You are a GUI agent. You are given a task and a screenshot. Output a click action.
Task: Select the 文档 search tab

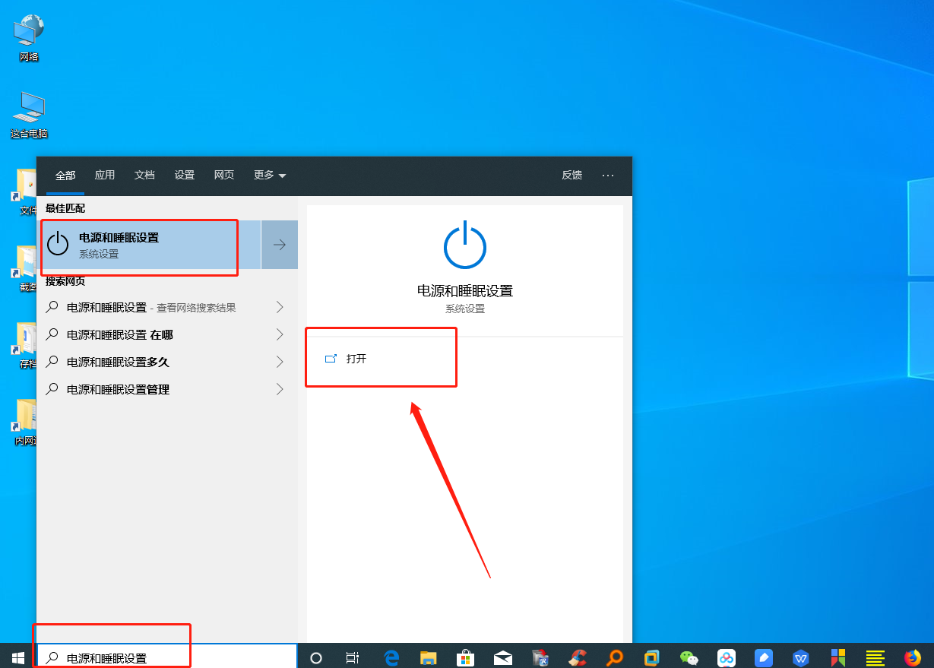click(x=144, y=175)
